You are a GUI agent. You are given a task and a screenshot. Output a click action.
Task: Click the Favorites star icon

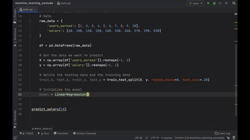[15, 127]
